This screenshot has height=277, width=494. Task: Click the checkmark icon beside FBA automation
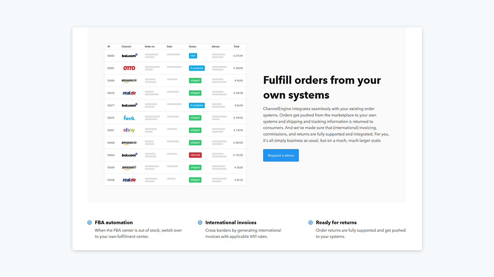coord(89,222)
